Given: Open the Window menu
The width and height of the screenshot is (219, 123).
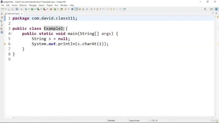Looking at the screenshot, I should tap(64, 5).
